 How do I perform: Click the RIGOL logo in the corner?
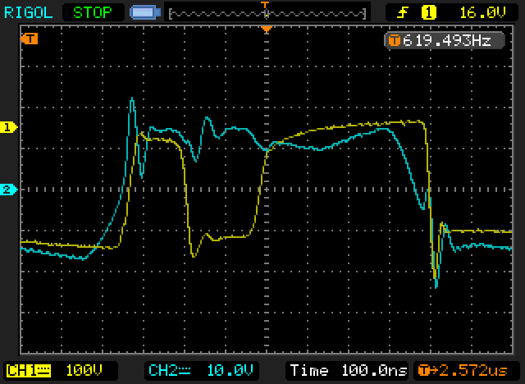tap(30, 12)
